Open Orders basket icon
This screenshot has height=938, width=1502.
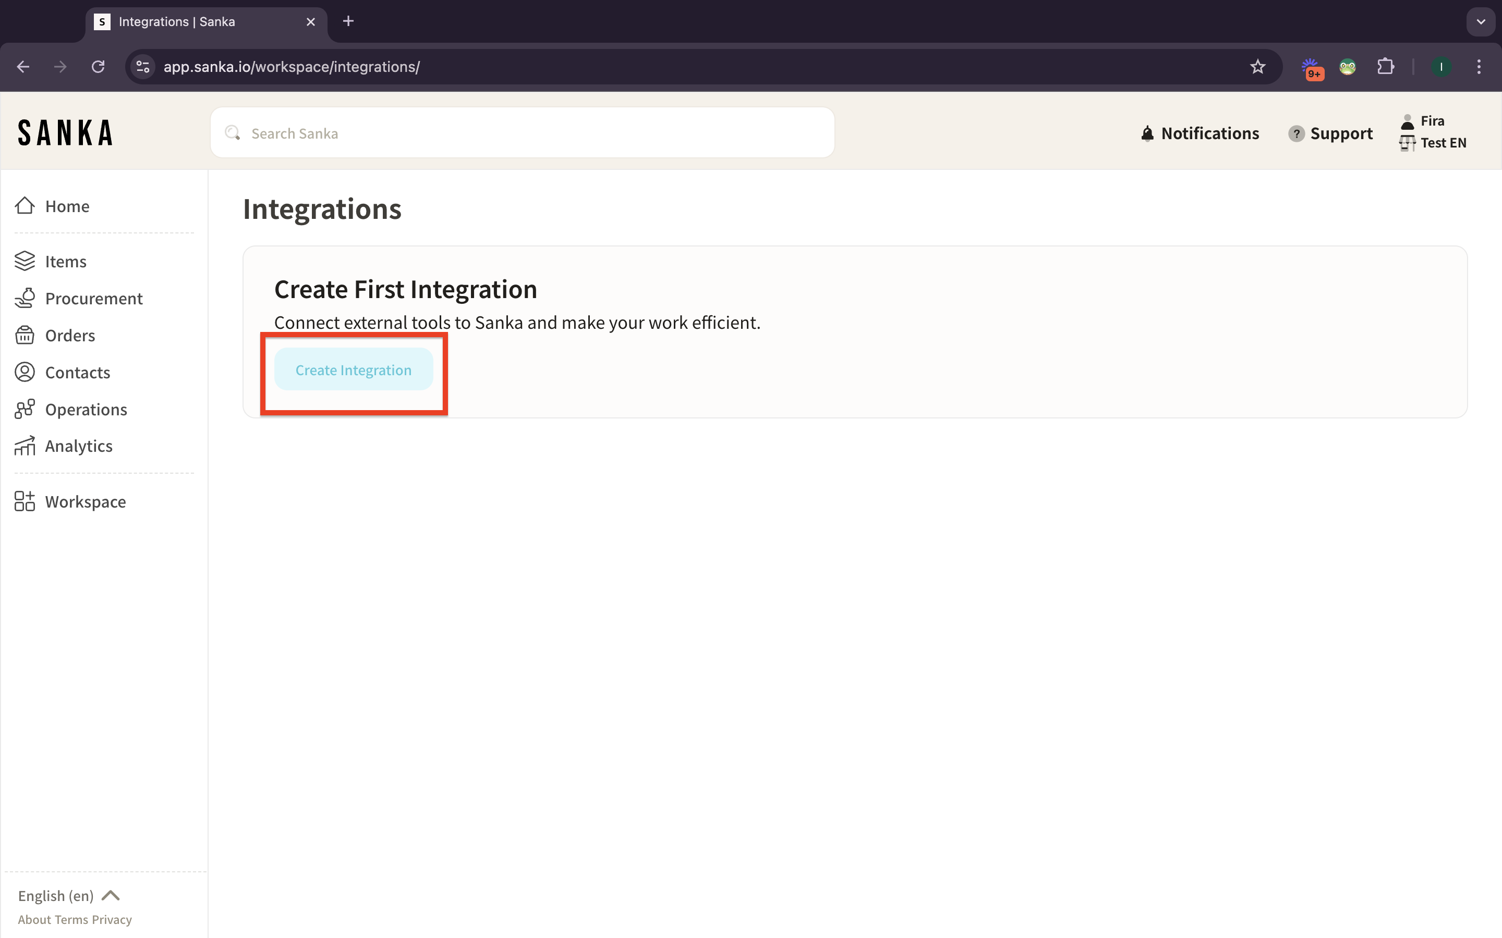pyautogui.click(x=25, y=336)
